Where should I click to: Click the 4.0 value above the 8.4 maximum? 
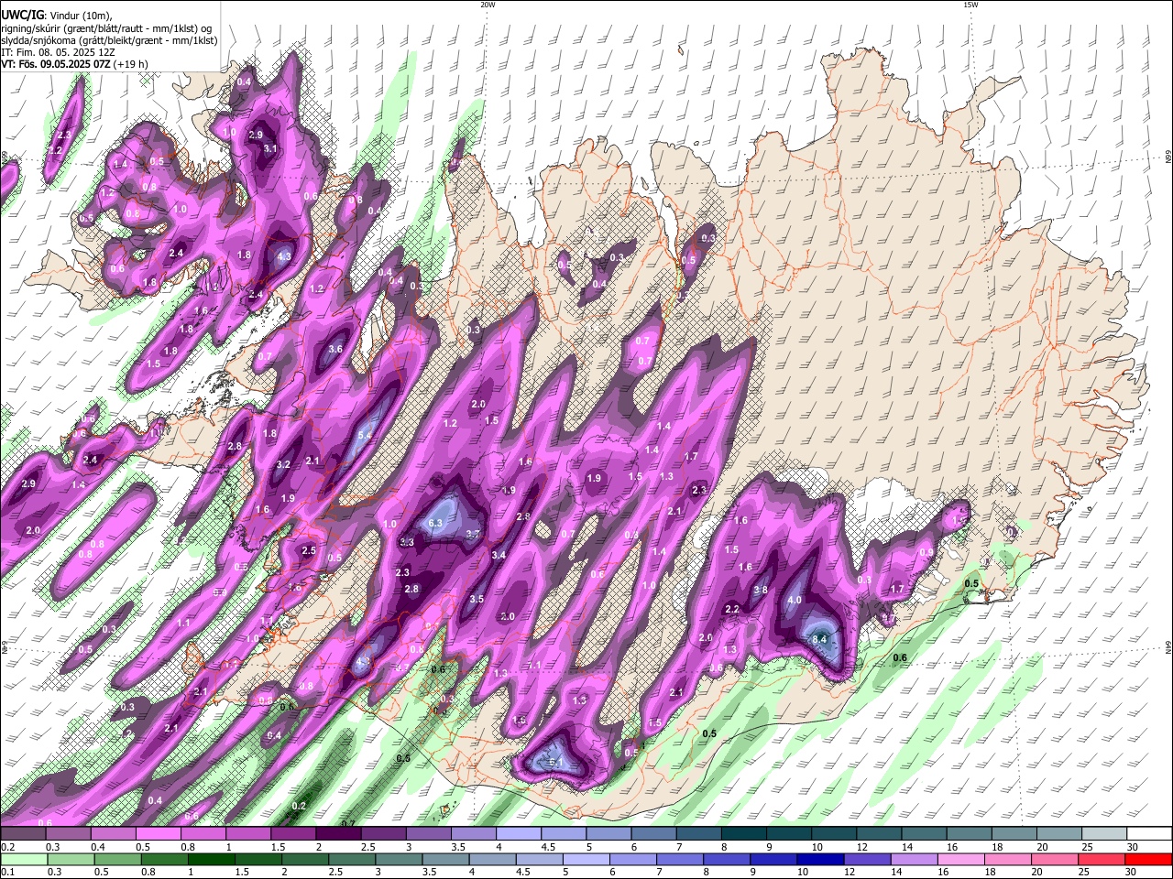tap(795, 601)
